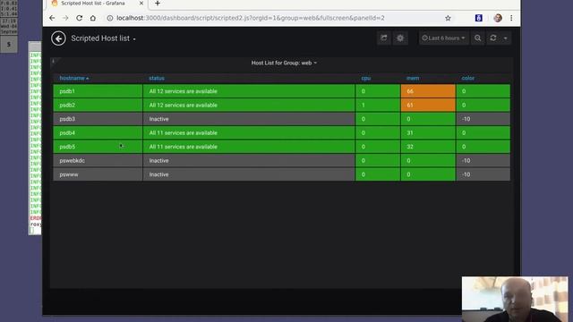The height and width of the screenshot is (322, 573).
Task: Click the cpu value 1 for psdb2
Action: (x=378, y=106)
